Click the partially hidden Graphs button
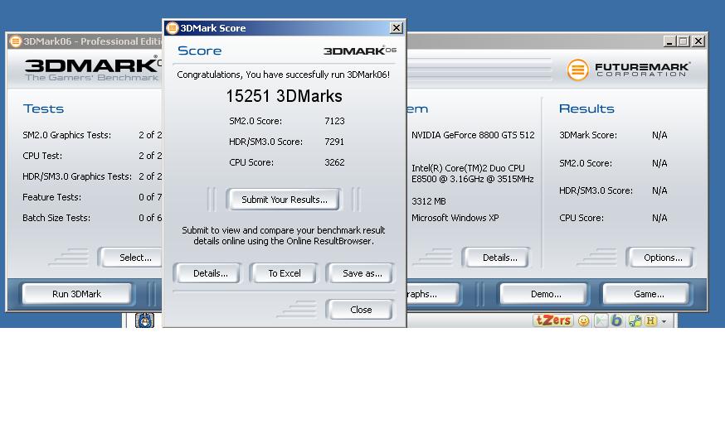 [x=433, y=294]
